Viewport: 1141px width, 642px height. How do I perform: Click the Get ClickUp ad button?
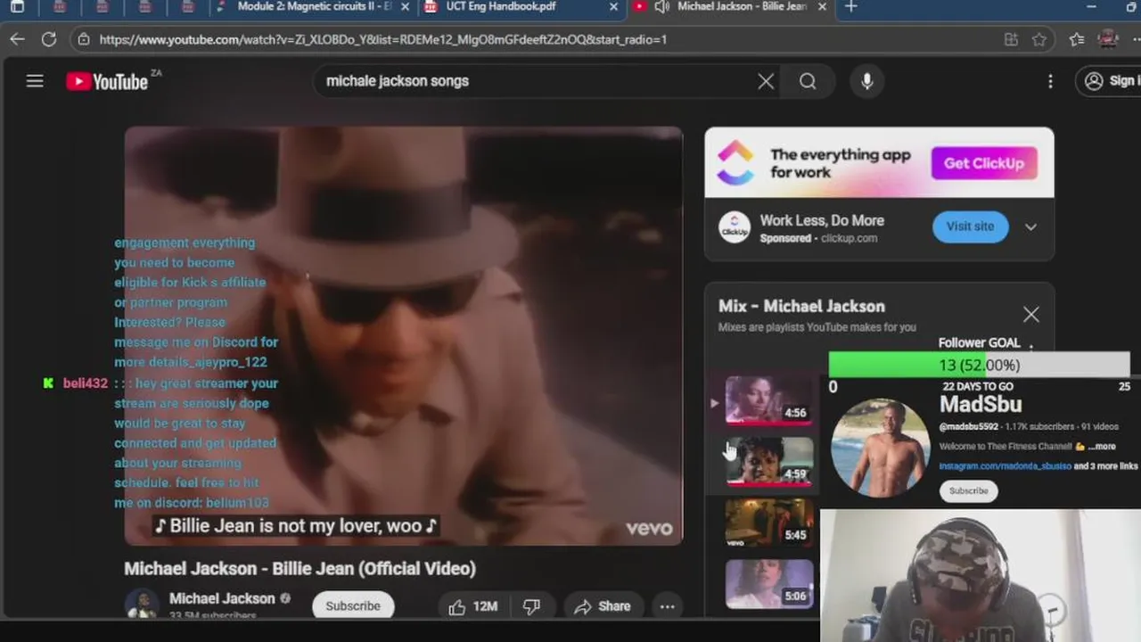(984, 163)
